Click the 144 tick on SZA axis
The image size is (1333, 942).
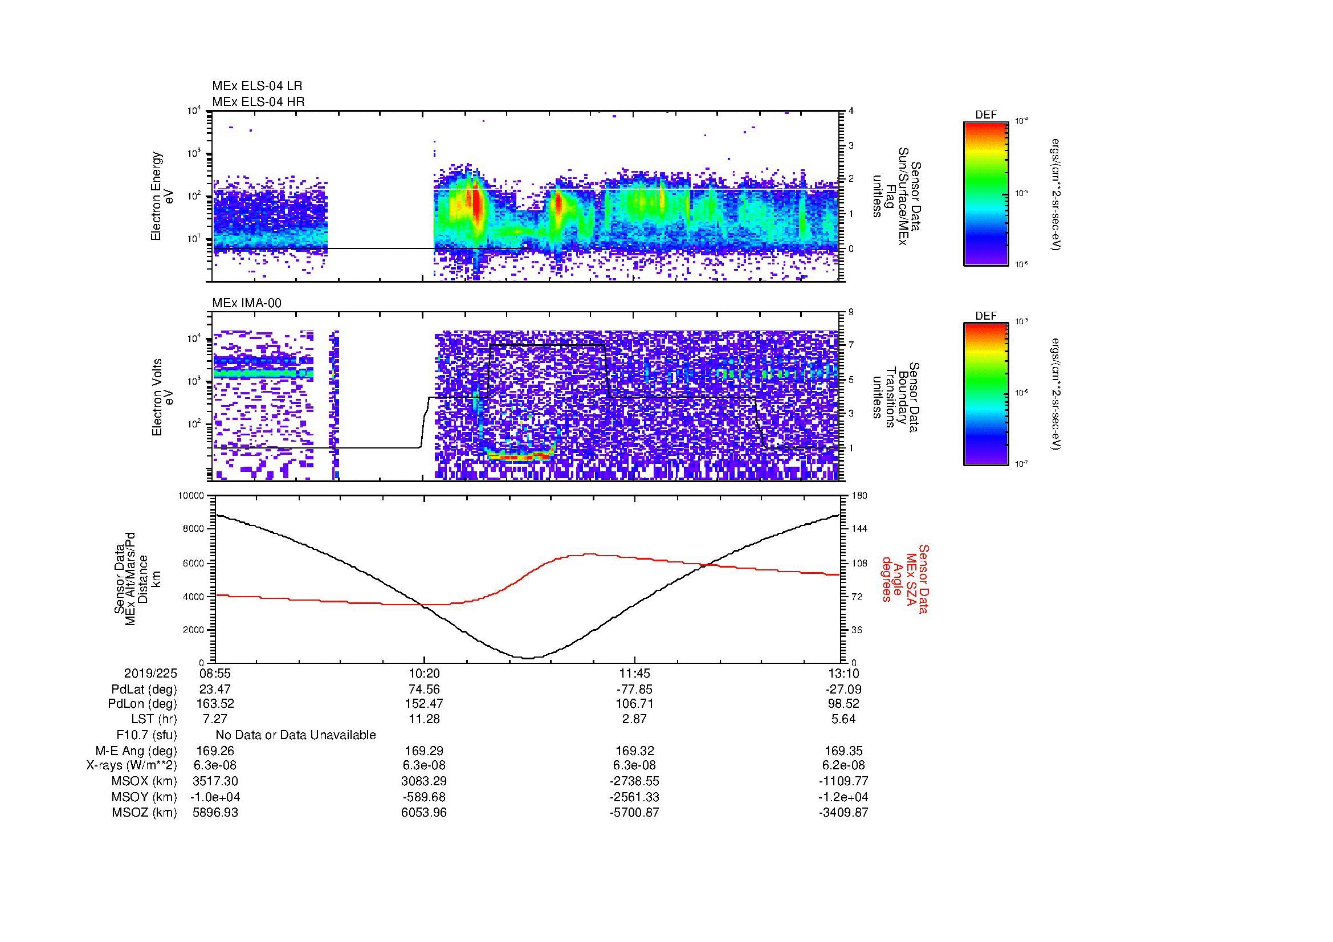[861, 529]
